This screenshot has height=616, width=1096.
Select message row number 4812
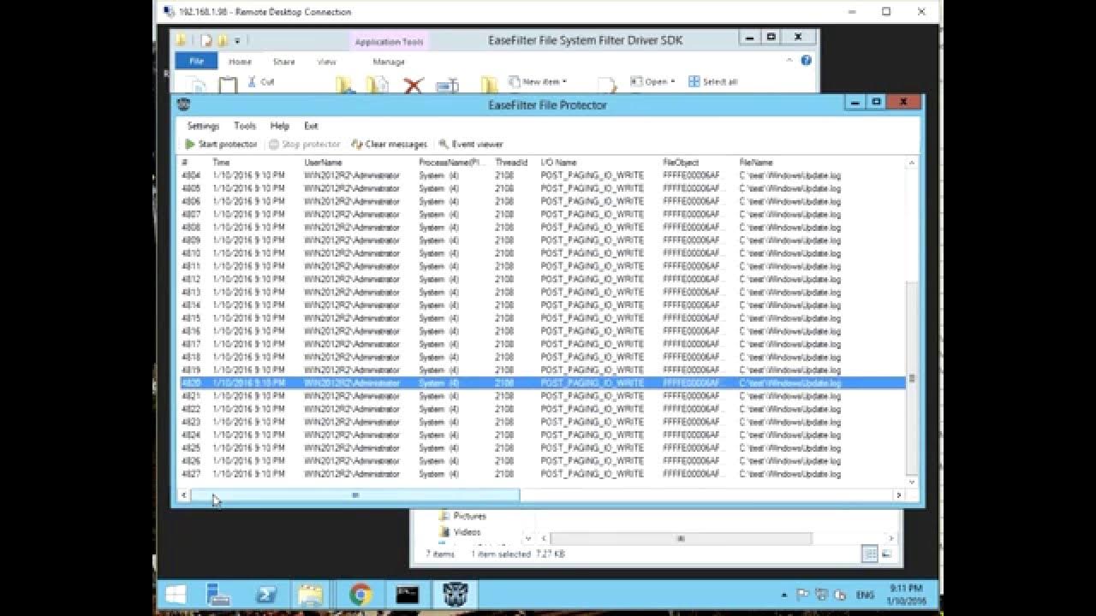click(x=543, y=280)
